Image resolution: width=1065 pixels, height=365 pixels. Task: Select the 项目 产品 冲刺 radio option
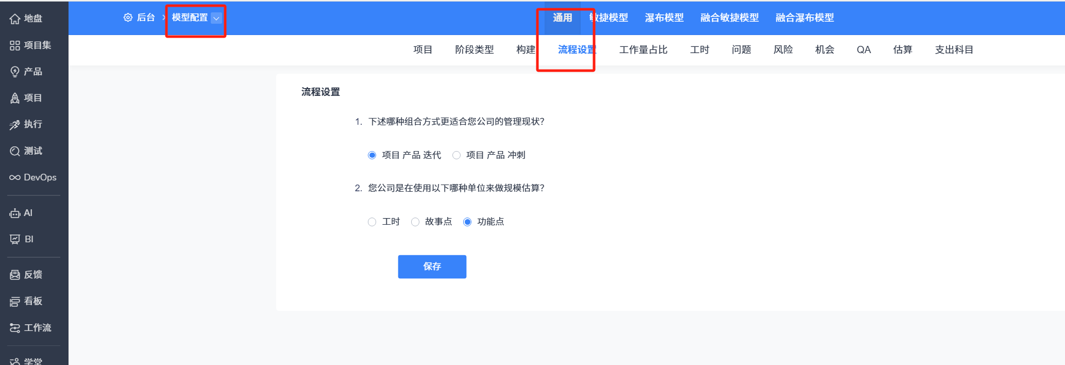tap(457, 155)
